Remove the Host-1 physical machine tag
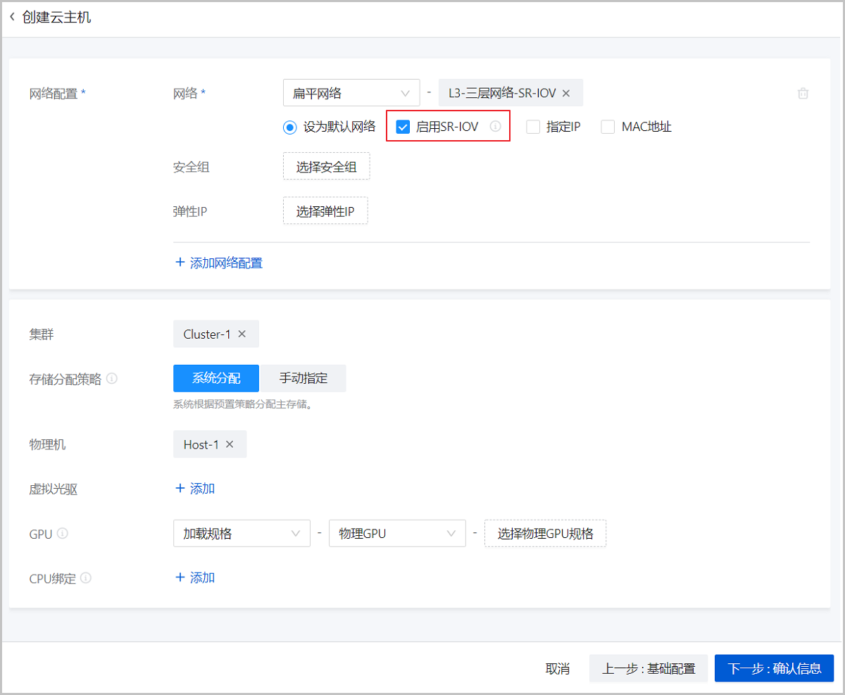Image resolution: width=845 pixels, height=695 pixels. pos(230,444)
